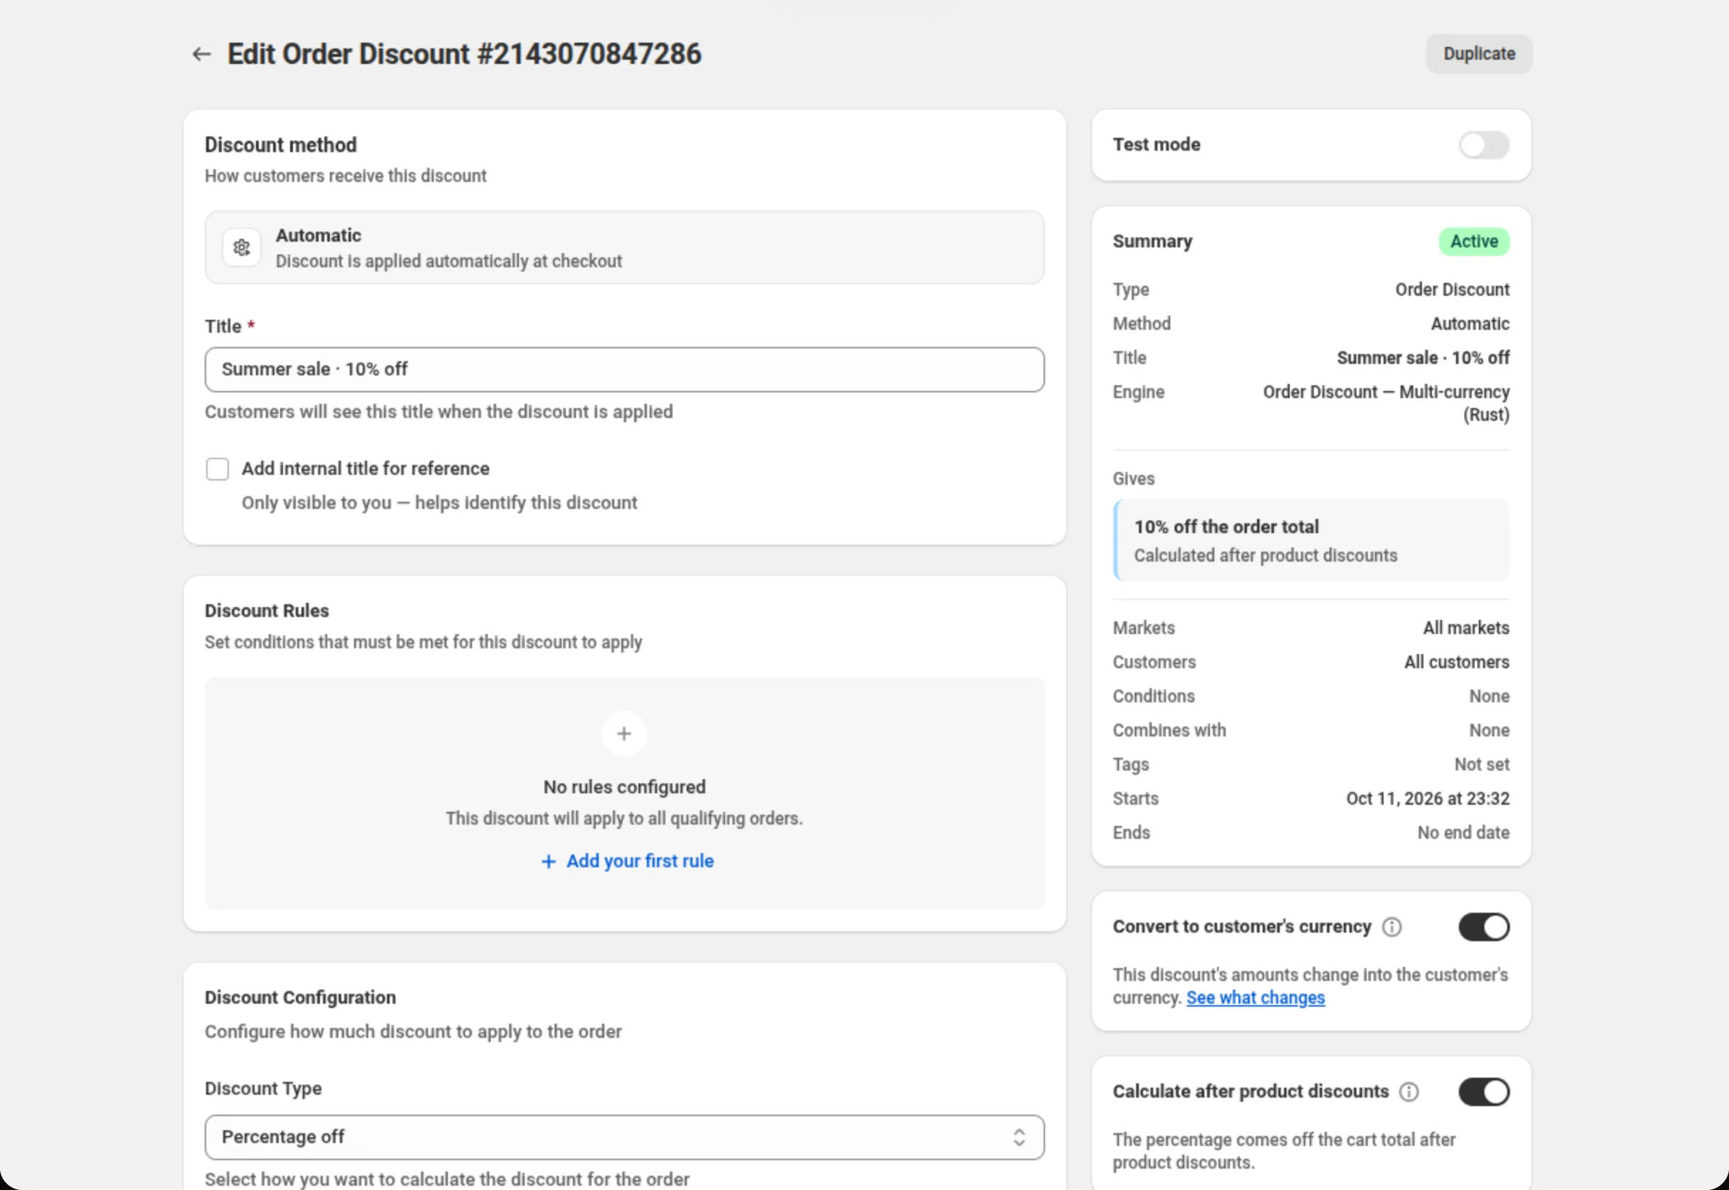
Task: Click the Discount Configuration heading
Action: (x=301, y=997)
